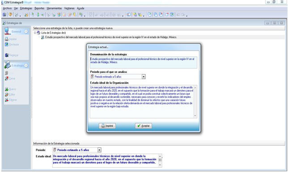
Task: Click the Eliminar link in the sidebar
Action: coord(13,100)
